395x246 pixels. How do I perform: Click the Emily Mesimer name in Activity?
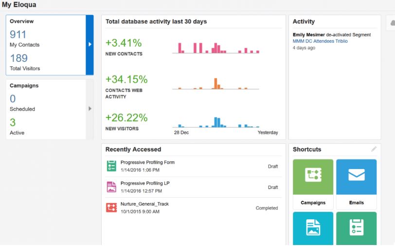(308, 35)
